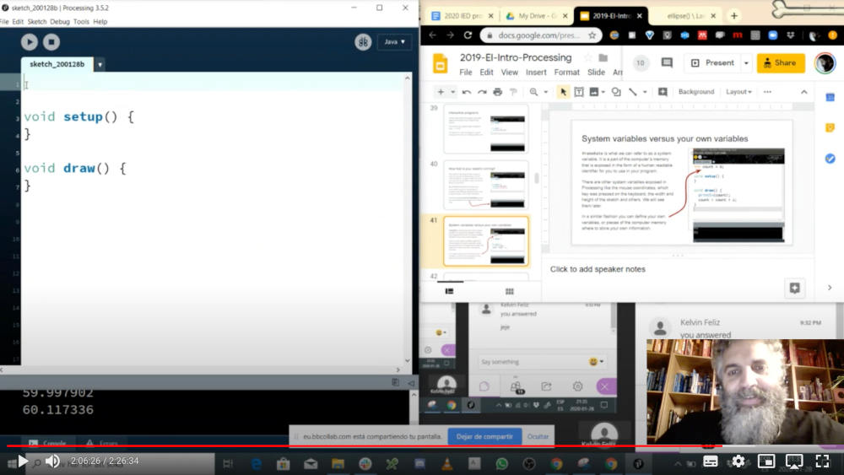The width and height of the screenshot is (844, 475).
Task: Click the 'Dejar de compartir' button
Action: (484, 436)
